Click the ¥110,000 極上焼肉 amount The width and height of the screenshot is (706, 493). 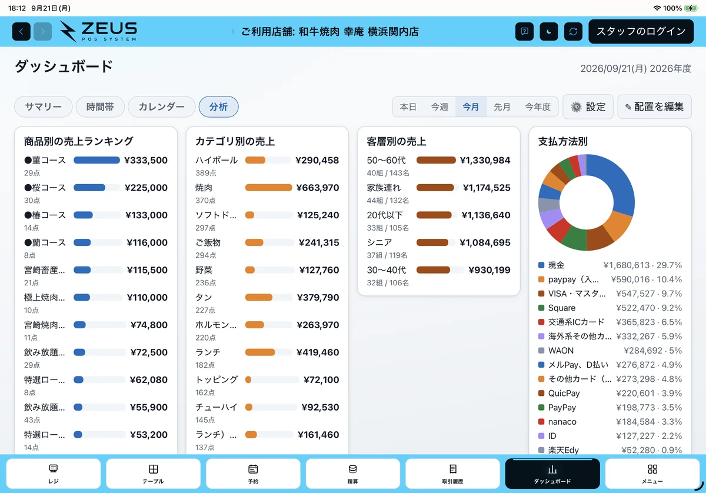[x=147, y=298]
